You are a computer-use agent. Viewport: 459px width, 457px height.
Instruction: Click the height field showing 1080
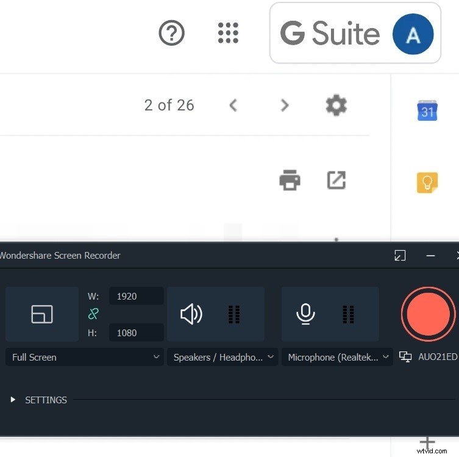coord(137,333)
